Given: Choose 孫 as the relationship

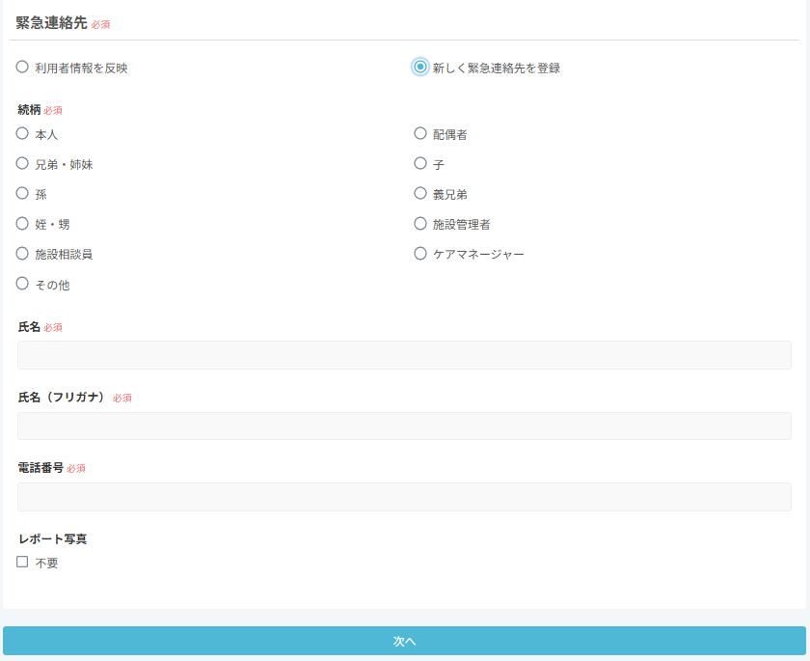Looking at the screenshot, I should tap(22, 194).
